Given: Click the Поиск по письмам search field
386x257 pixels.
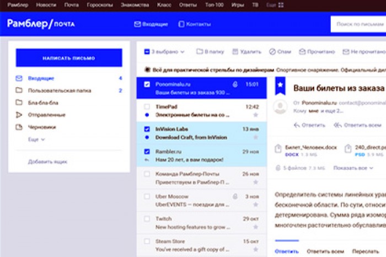Looking at the screenshot, I should (358, 24).
